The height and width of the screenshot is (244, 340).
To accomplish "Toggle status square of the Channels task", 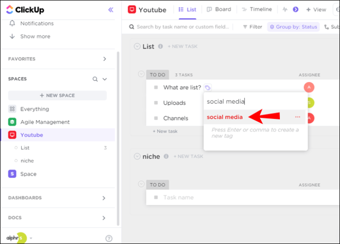I will click(156, 118).
